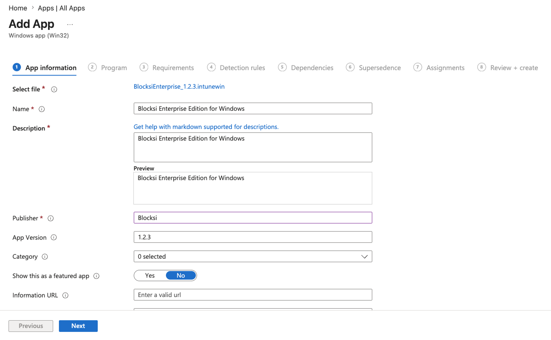
Task: Focus the Publisher input field
Action: (x=253, y=218)
